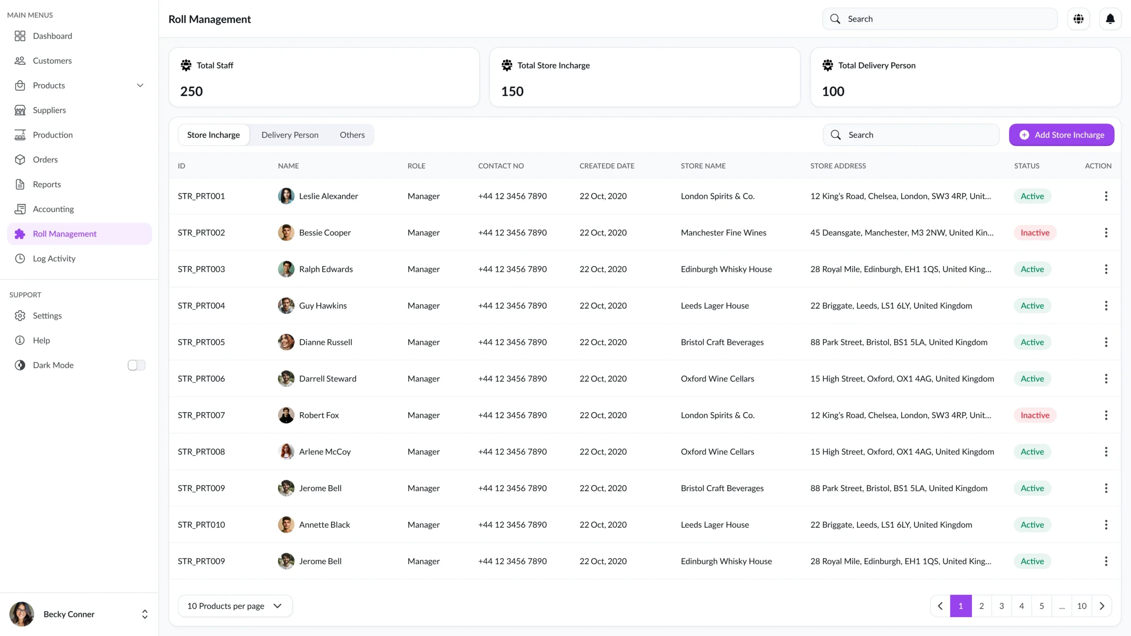Go to pagination page 3
1131x636 pixels.
click(1001, 606)
